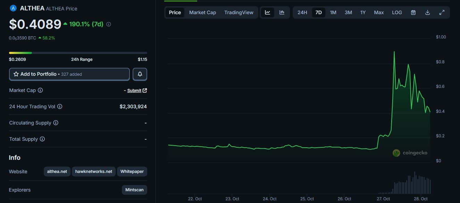Image resolution: width=460 pixels, height=203 pixels.
Task: Switch to Market Cap tab
Action: click(202, 12)
